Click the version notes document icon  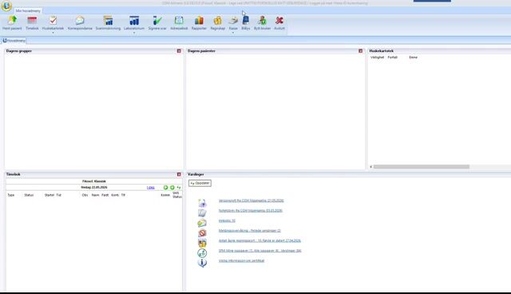point(202,203)
